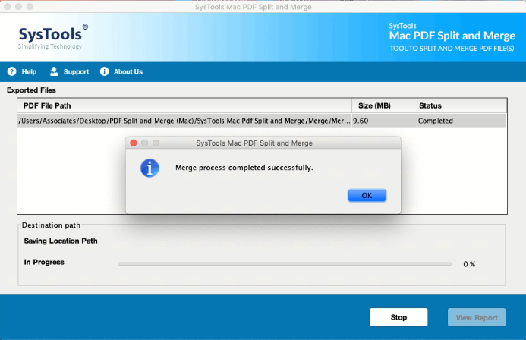Click the 0 % progress value
Image resolution: width=526 pixels, height=340 pixels.
[469, 264]
